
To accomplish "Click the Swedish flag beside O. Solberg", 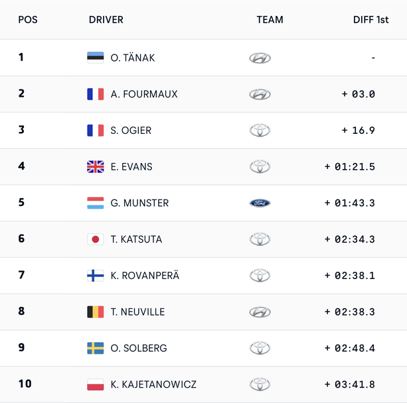I will coord(95,348).
